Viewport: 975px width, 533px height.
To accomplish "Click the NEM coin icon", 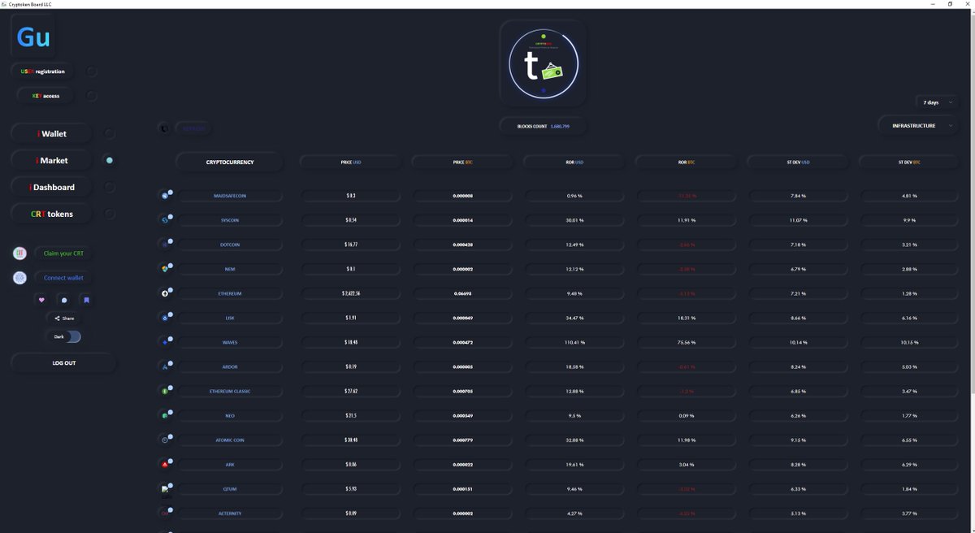I will click(x=166, y=268).
